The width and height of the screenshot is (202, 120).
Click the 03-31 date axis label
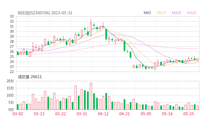pos(82,114)
